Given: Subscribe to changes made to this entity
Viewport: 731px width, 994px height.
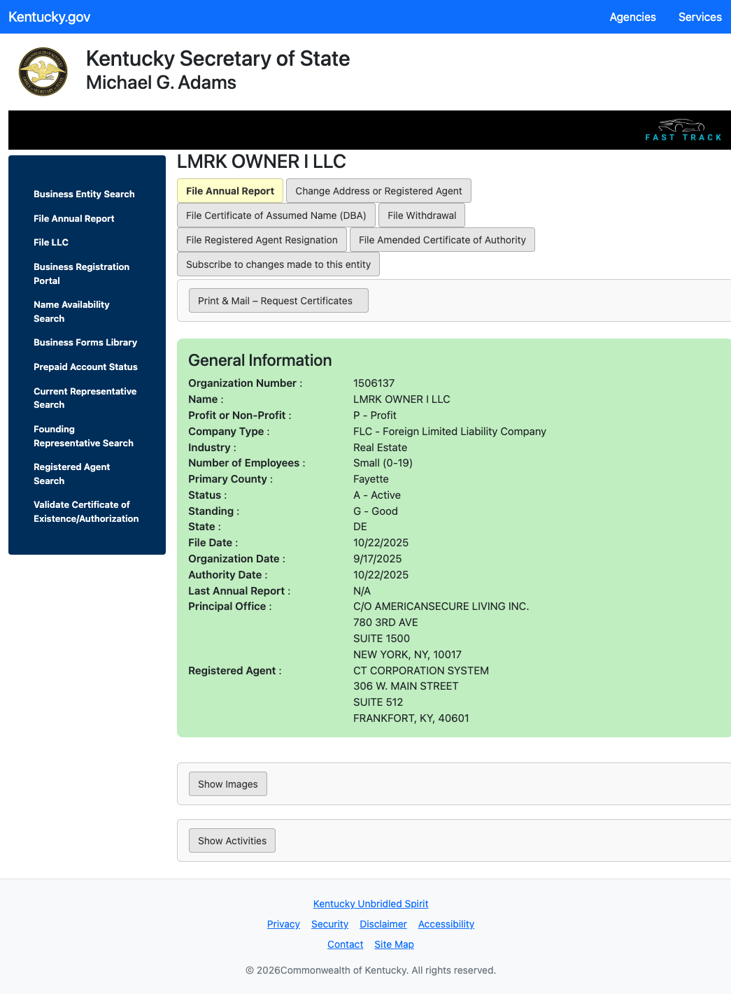Looking at the screenshot, I should (278, 264).
